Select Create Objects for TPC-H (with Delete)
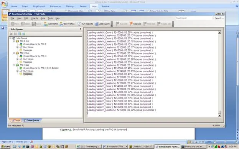Screen dimensions: 239x149 (x=41, y=68)
